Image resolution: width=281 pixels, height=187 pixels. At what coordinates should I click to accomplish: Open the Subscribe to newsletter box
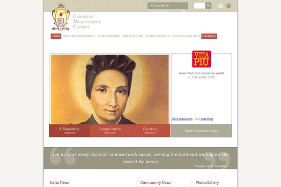click(x=168, y=6)
